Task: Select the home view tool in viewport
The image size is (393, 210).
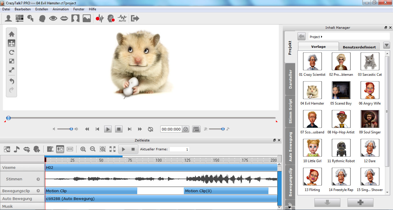Action: pyautogui.click(x=12, y=34)
